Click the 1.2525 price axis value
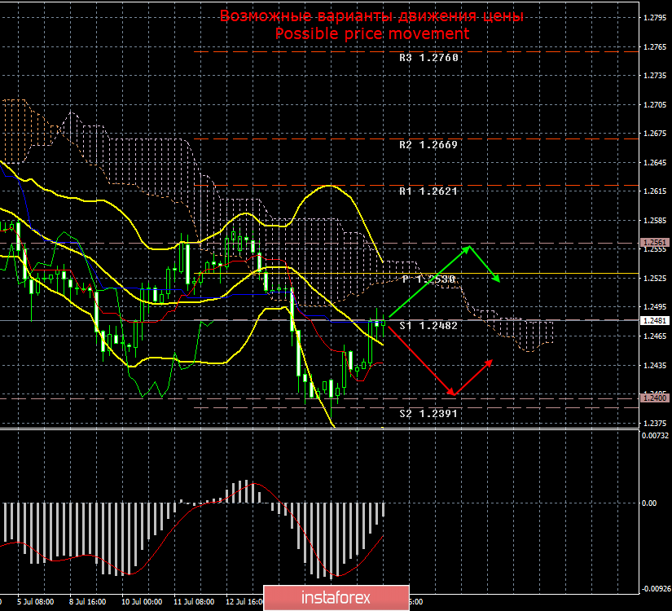This screenshot has height=611, width=672. 655,279
